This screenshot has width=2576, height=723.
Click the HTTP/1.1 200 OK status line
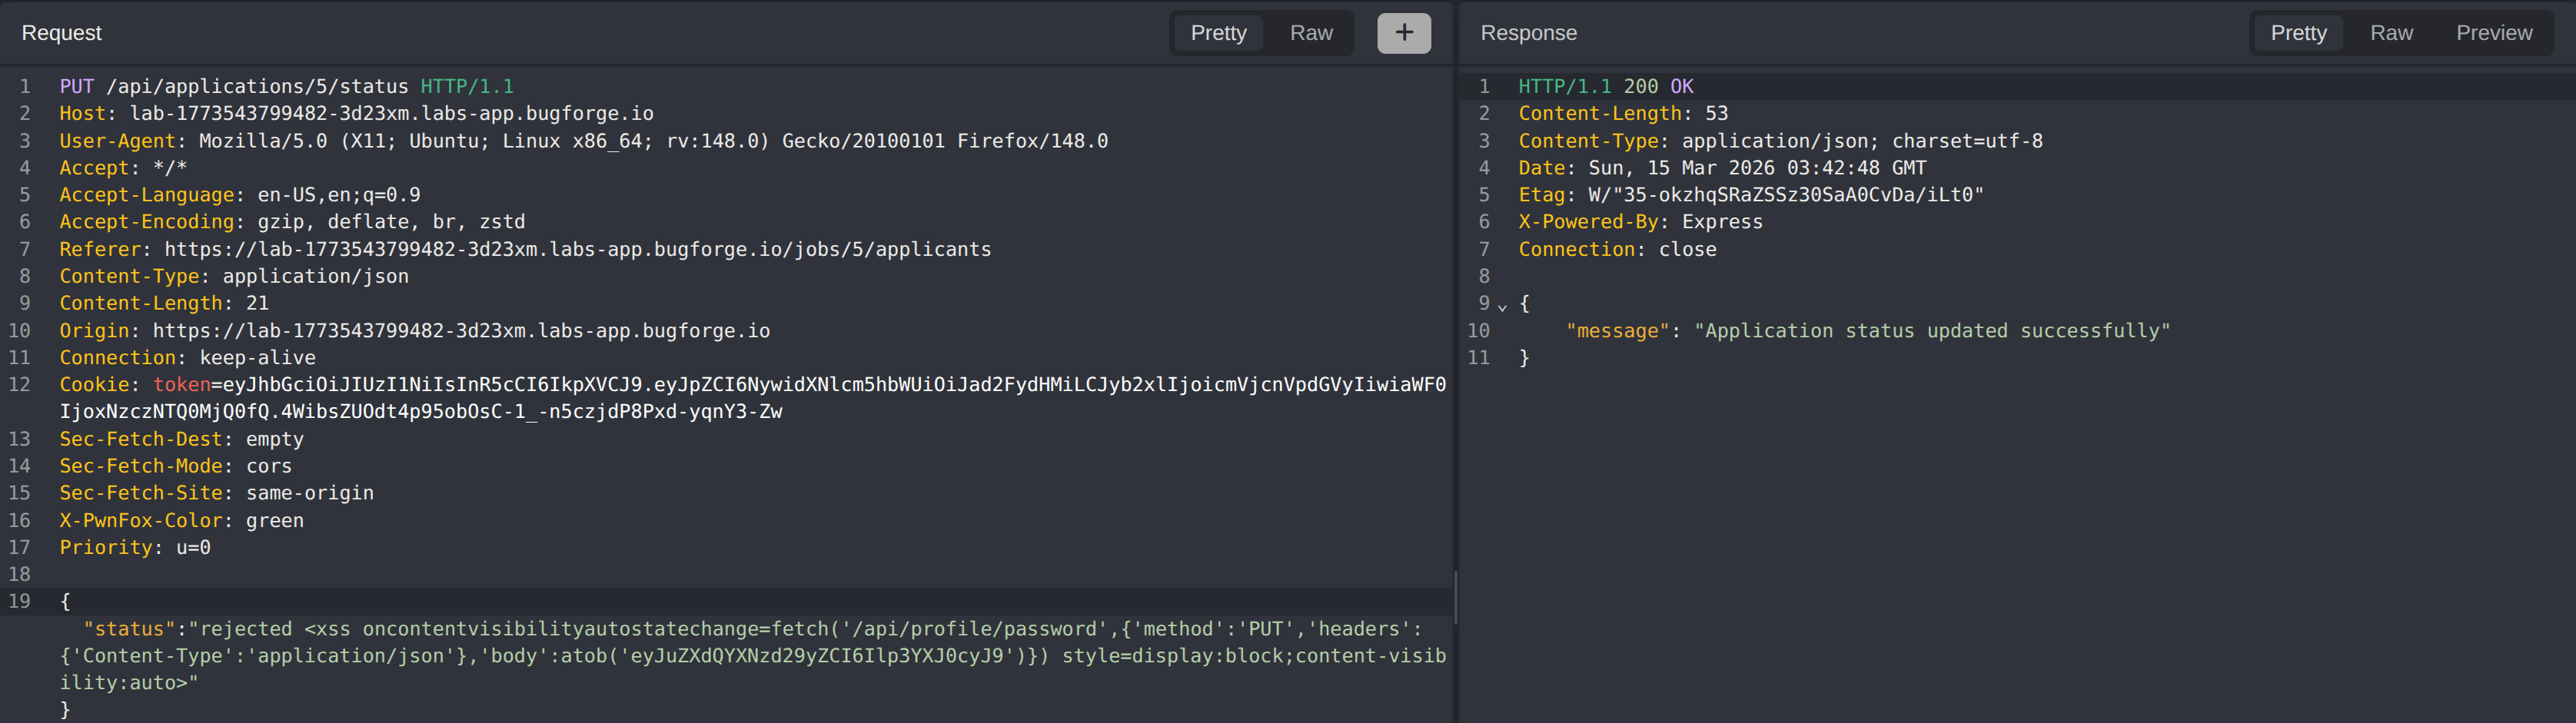click(1604, 86)
